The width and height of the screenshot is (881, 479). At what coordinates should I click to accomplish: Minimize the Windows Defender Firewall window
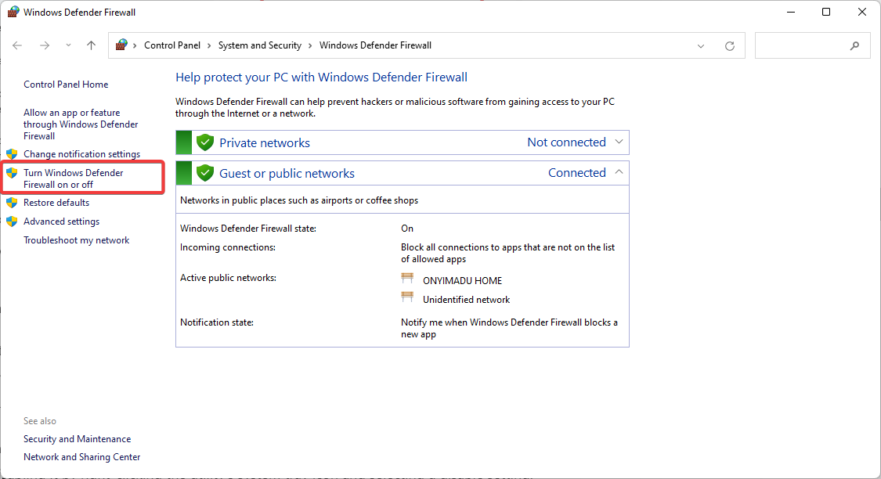pos(791,12)
